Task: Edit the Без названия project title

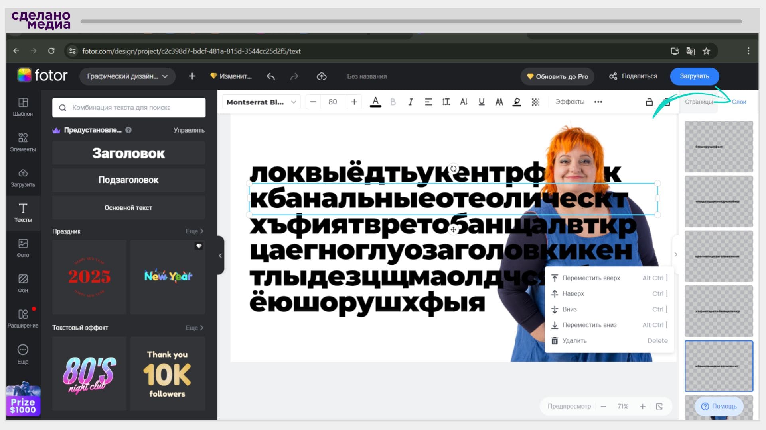Action: click(367, 76)
